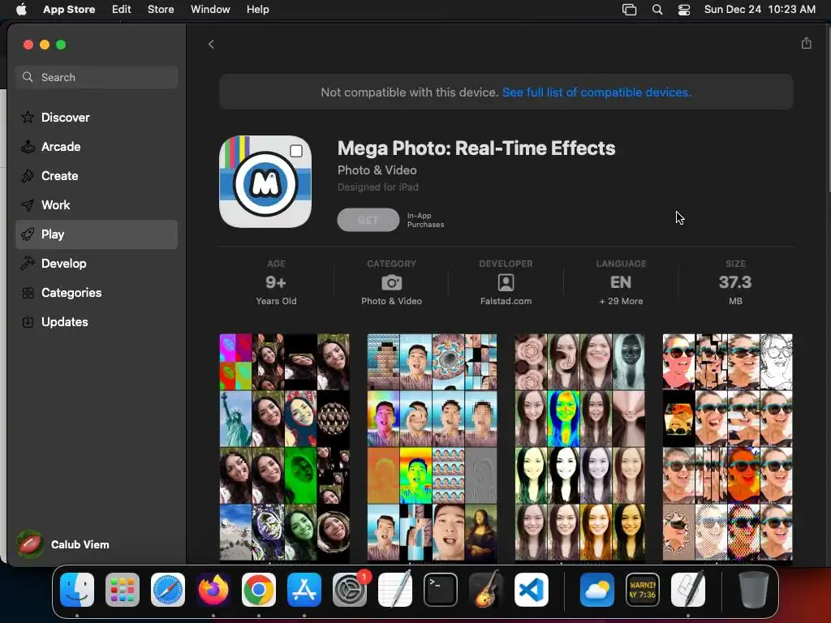Open Launchpad from the dock
This screenshot has width=831, height=623.
pyautogui.click(x=123, y=590)
